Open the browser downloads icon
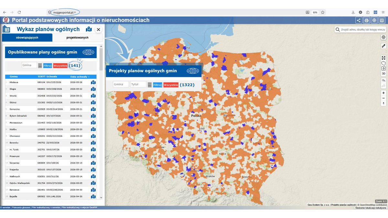The image size is (388, 218). coord(353,12)
